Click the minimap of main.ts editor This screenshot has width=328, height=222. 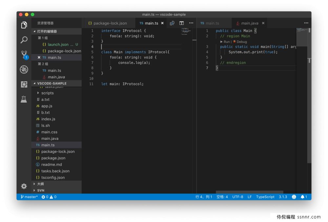tap(186, 31)
